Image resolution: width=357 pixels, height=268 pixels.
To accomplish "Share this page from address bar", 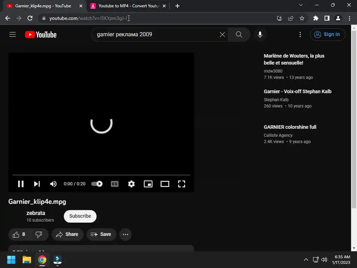I will [291, 18].
